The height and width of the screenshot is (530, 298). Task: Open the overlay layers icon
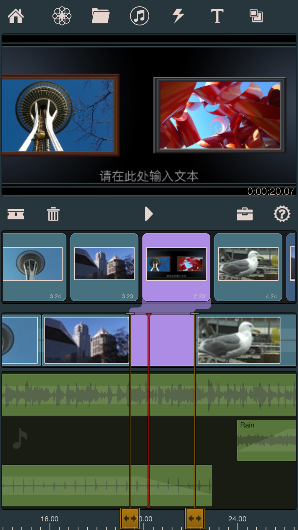(256, 16)
